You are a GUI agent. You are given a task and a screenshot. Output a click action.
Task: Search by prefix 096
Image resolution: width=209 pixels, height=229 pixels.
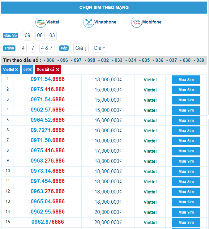pyautogui.click(x=64, y=60)
